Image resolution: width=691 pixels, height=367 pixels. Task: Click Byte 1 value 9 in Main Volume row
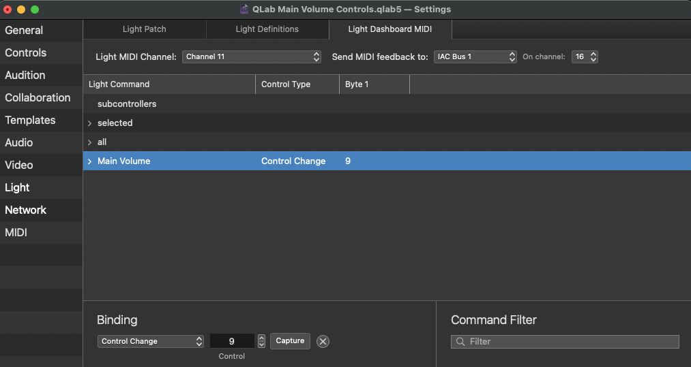[x=348, y=161]
